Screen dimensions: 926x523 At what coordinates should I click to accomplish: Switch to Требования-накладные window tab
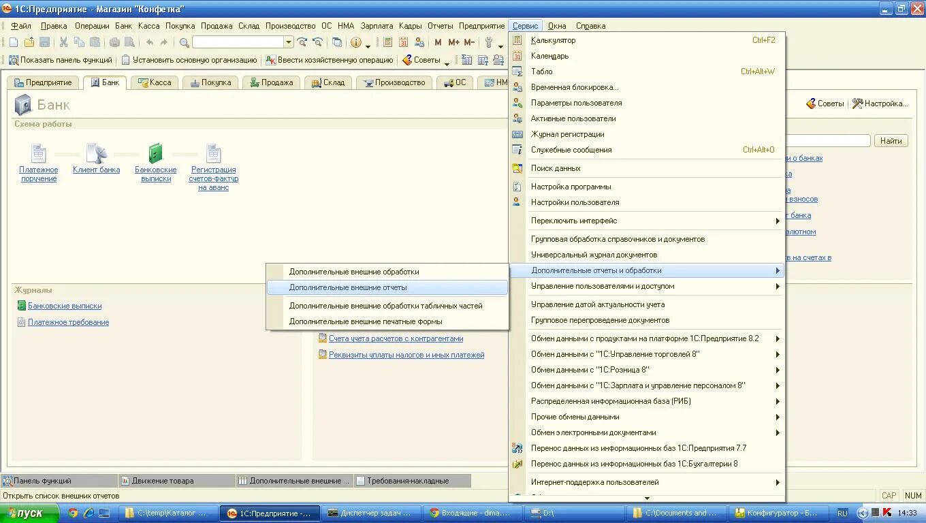coord(411,481)
